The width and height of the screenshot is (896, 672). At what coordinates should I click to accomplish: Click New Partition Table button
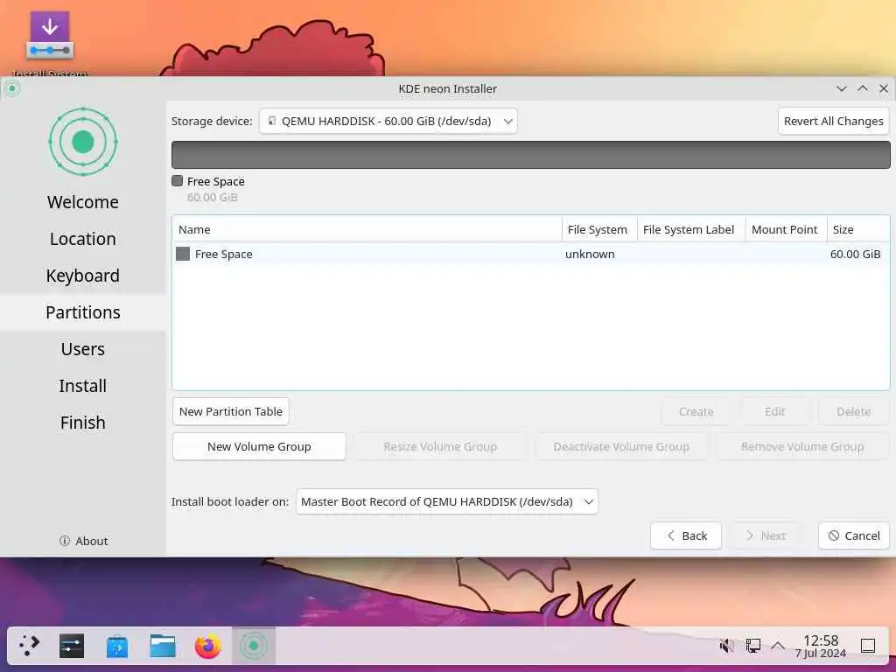(x=231, y=411)
